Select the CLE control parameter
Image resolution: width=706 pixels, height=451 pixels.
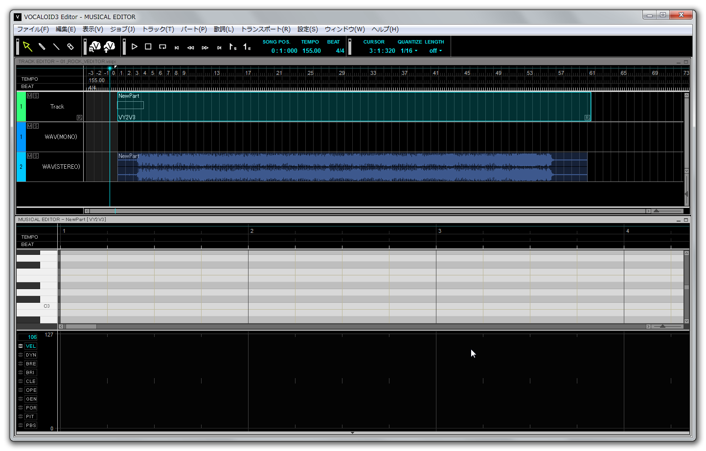click(31, 381)
